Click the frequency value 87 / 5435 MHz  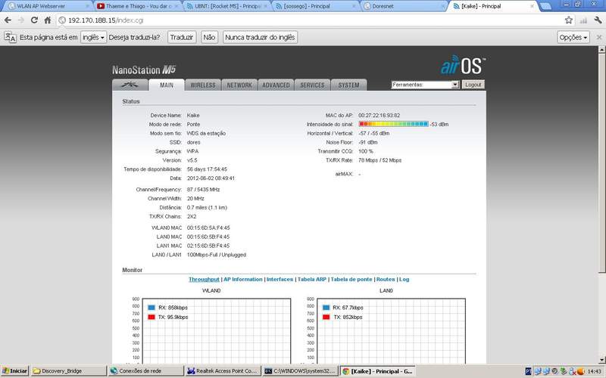[203, 190]
